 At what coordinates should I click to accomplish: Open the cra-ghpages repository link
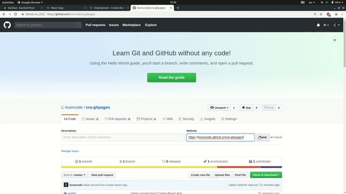coord(98,107)
